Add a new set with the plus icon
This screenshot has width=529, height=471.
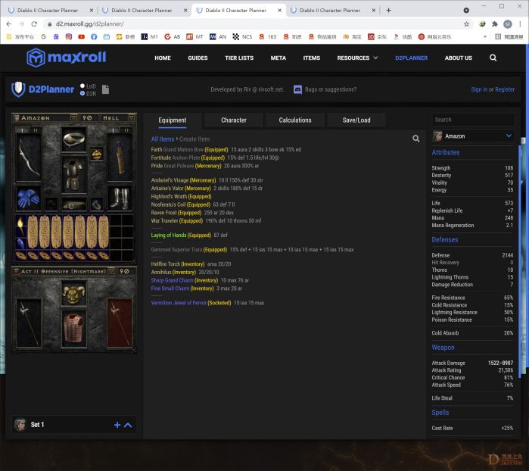[117, 425]
